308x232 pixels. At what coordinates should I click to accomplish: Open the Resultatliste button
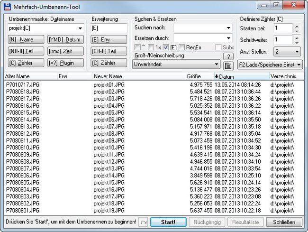point(245,222)
